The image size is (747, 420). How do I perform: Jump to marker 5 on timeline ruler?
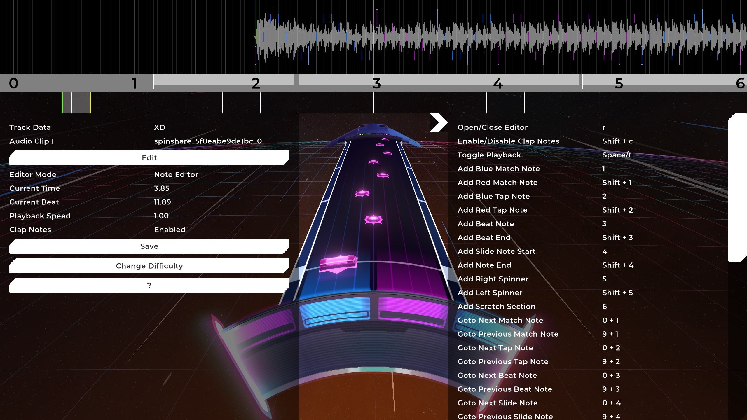click(619, 84)
